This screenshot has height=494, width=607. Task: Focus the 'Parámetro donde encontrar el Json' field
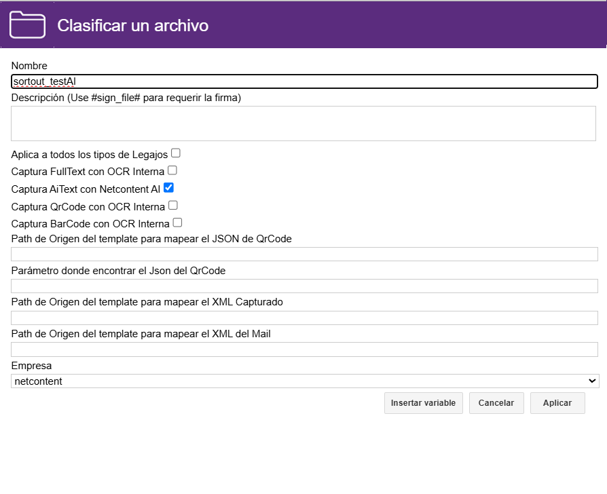(303, 286)
